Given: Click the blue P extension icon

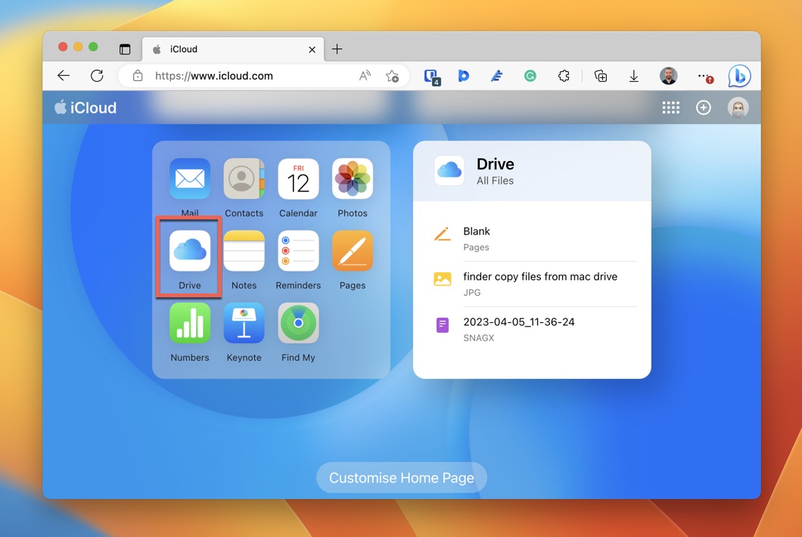Looking at the screenshot, I should pos(463,76).
